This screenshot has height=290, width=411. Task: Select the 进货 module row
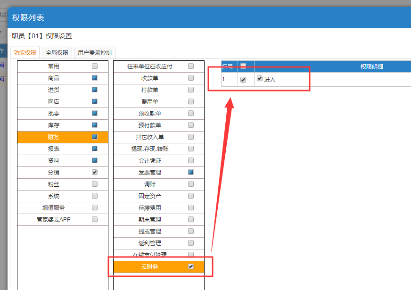click(63, 90)
